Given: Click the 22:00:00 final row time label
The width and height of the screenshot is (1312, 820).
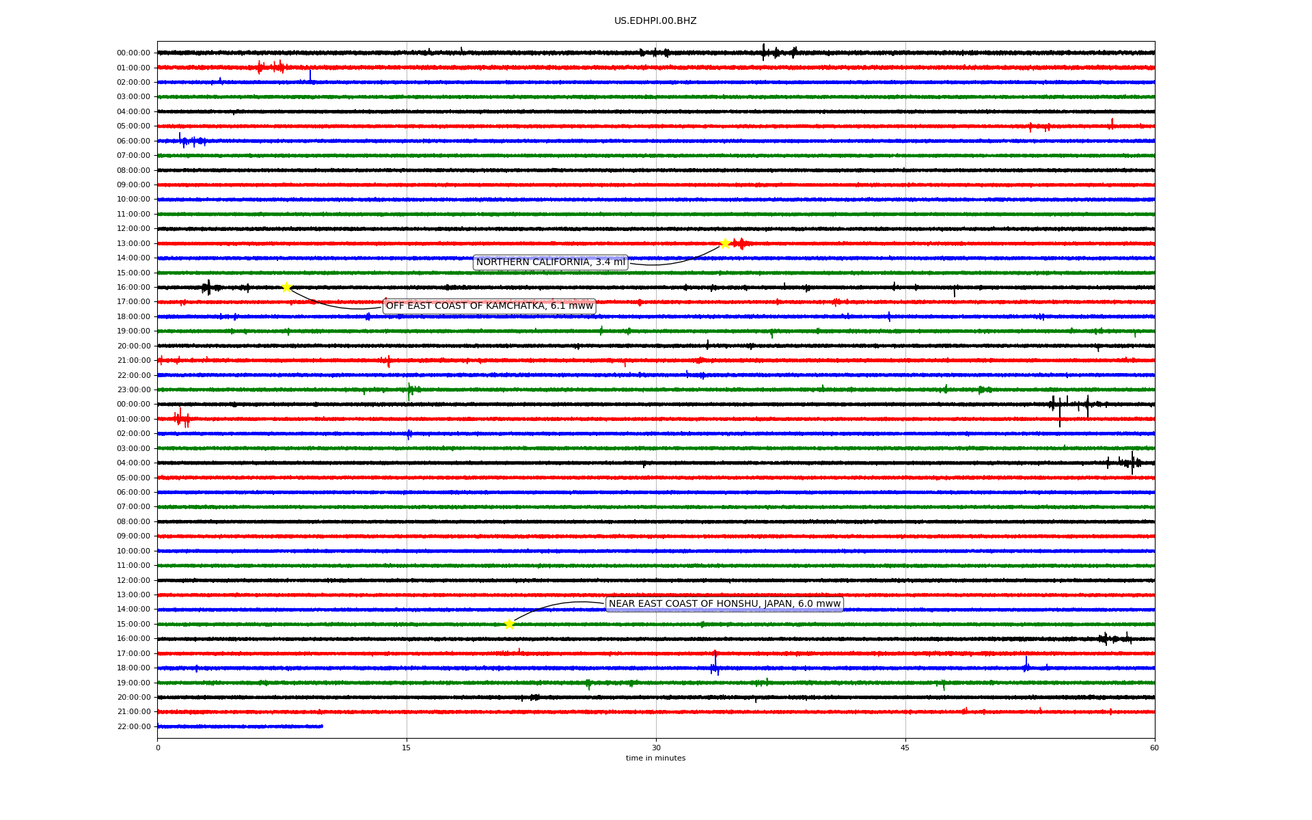Looking at the screenshot, I should pos(133,727).
